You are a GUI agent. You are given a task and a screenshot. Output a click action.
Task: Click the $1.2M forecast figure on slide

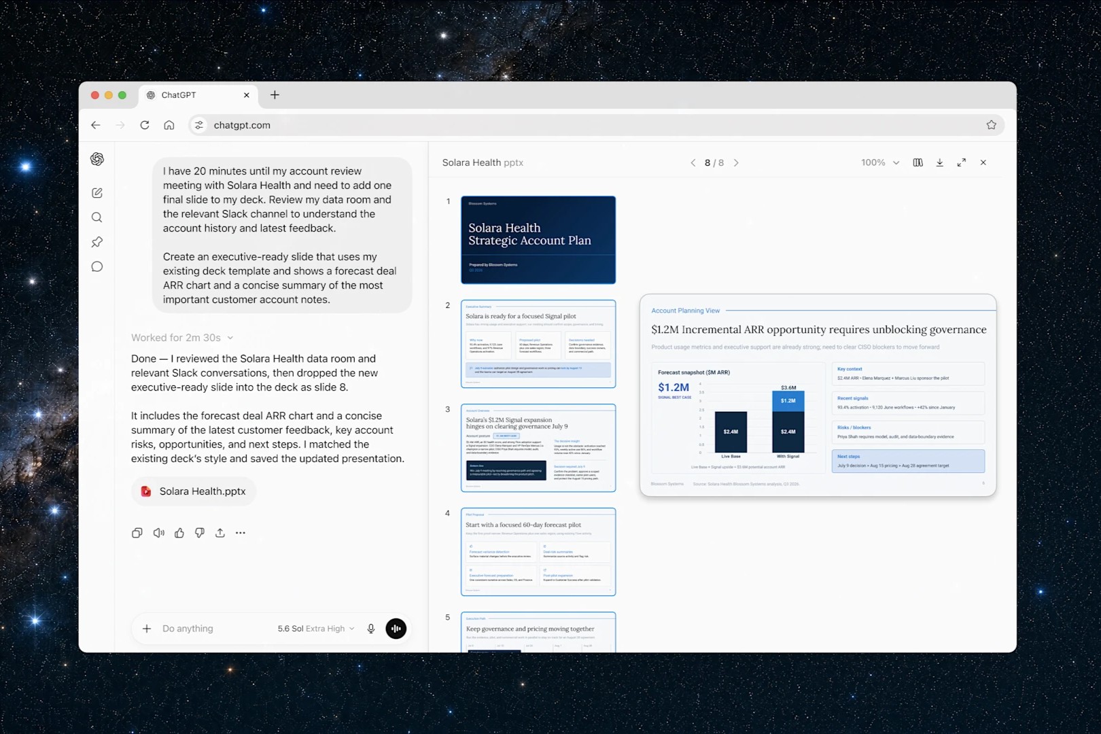click(674, 387)
